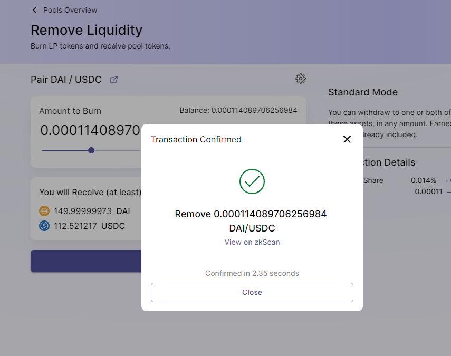Click the Standard Mode heading
The height and width of the screenshot is (356, 451).
(x=363, y=92)
